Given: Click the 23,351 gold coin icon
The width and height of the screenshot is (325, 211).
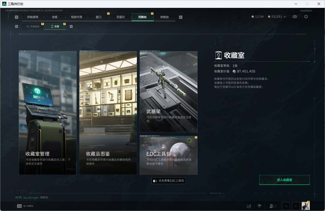Looking at the screenshot, I should click(269, 17).
